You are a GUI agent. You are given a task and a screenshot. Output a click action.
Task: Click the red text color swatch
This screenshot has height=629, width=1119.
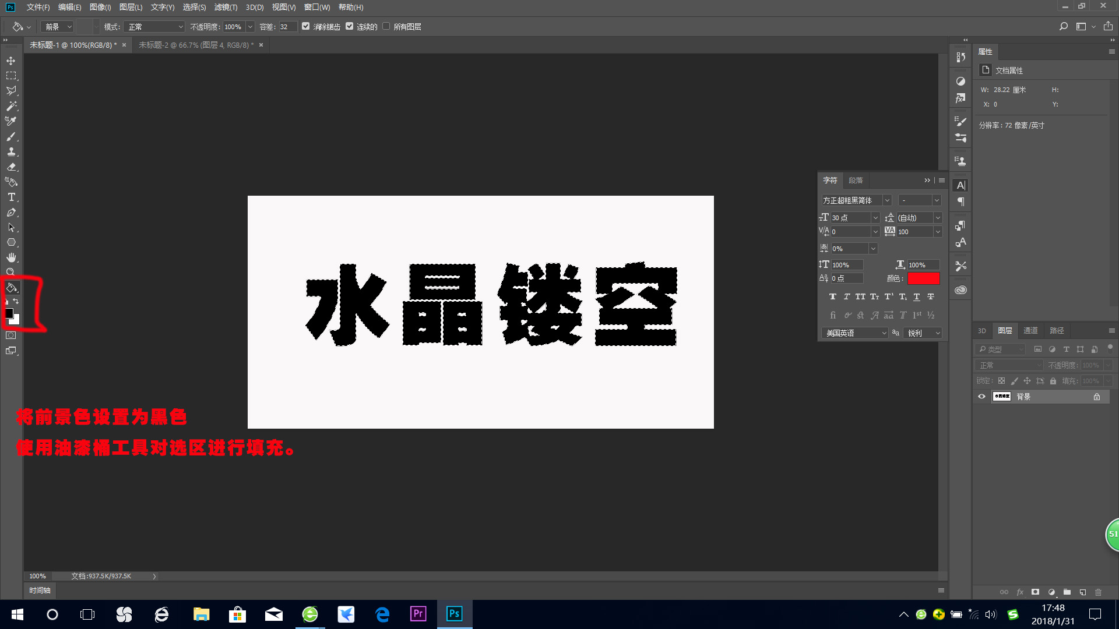[x=923, y=278]
